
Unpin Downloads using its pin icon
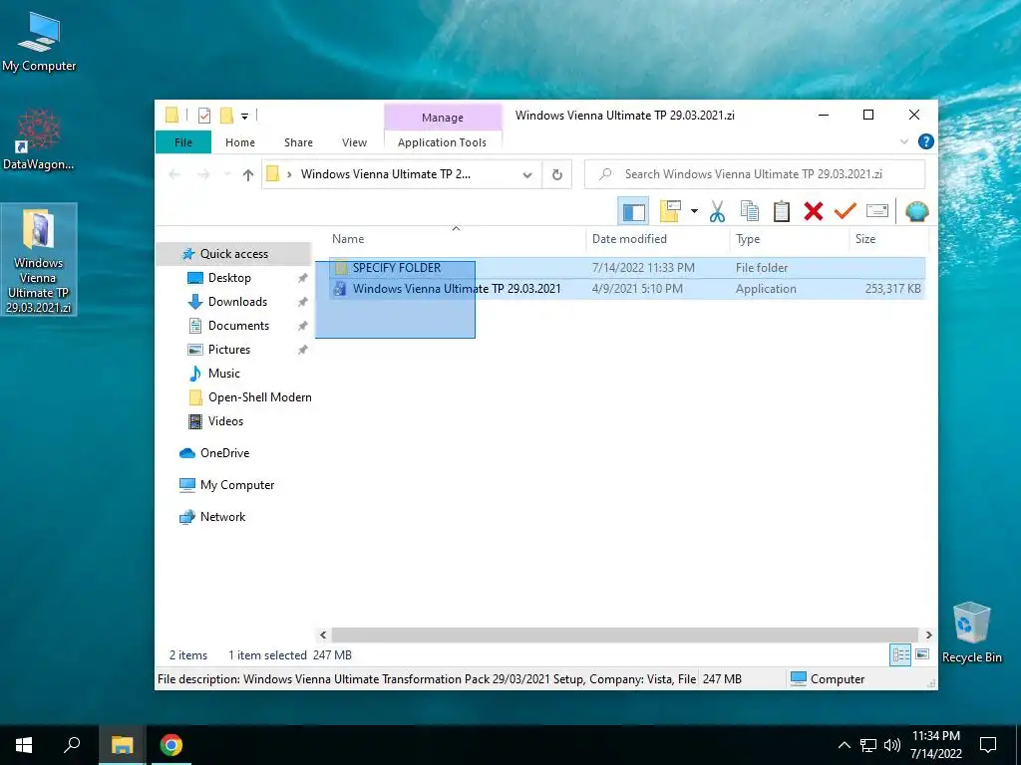pyautogui.click(x=303, y=303)
